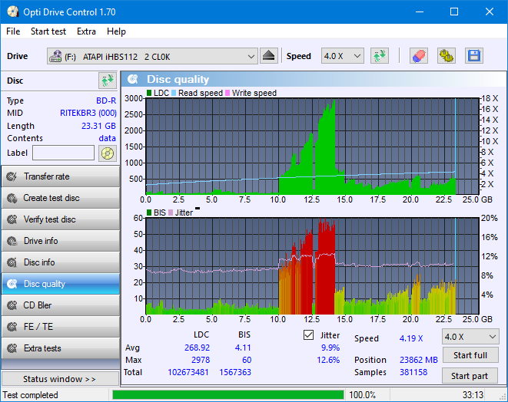Viewport: 508px width, 402px height.
Task: Click the eject disc icon
Action: click(x=268, y=56)
